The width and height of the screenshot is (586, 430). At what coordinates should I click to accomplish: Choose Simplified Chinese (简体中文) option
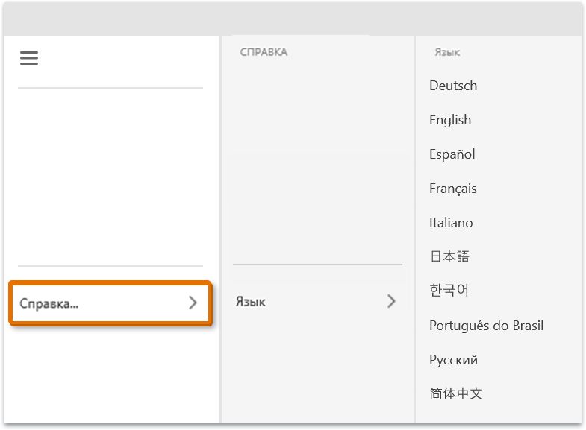(456, 393)
